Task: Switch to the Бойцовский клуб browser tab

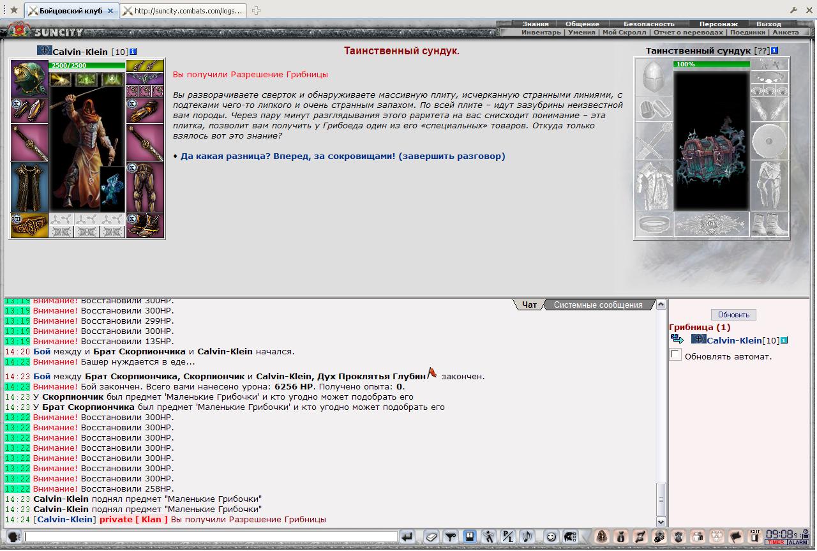Action: pos(71,11)
